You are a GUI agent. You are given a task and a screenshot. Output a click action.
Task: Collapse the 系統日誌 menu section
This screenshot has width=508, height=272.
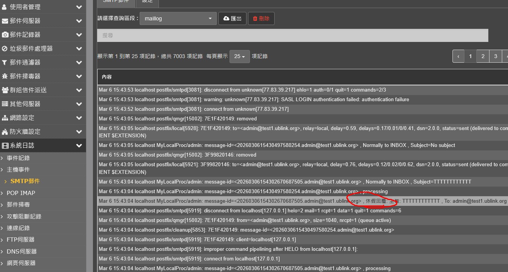(x=79, y=145)
